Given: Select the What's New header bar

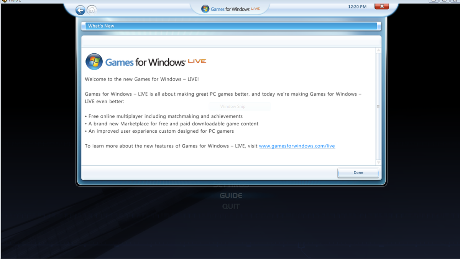Looking at the screenshot, I should (x=231, y=26).
